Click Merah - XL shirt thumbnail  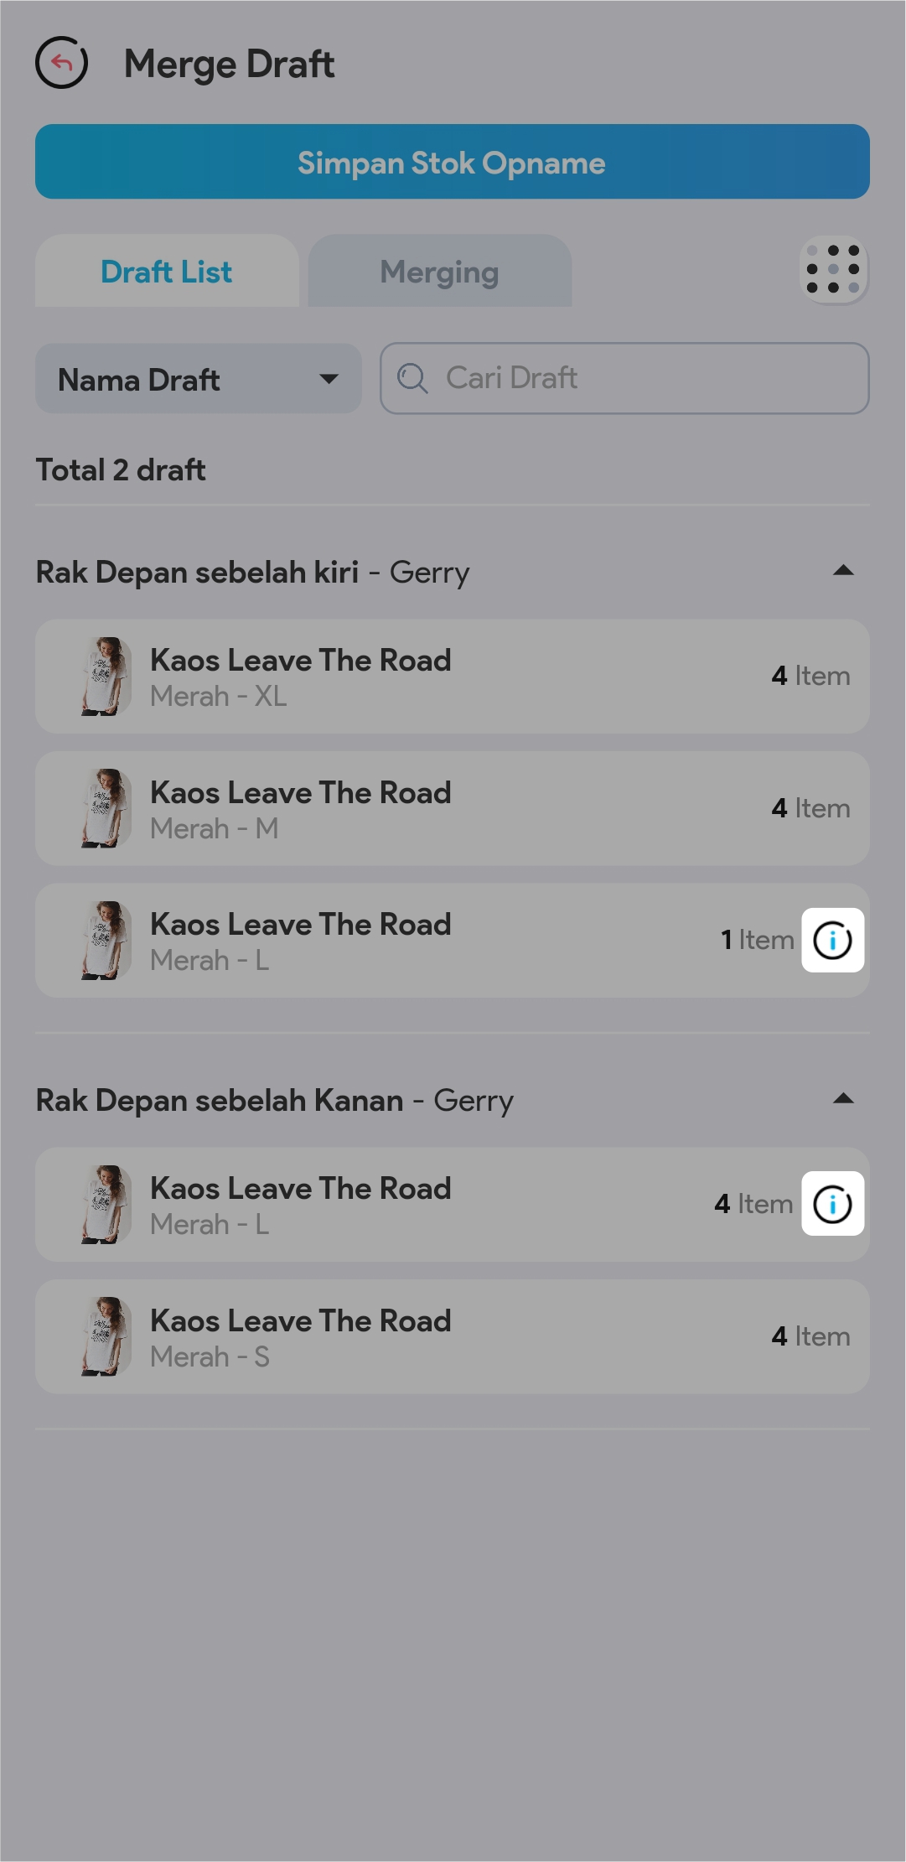click(106, 676)
